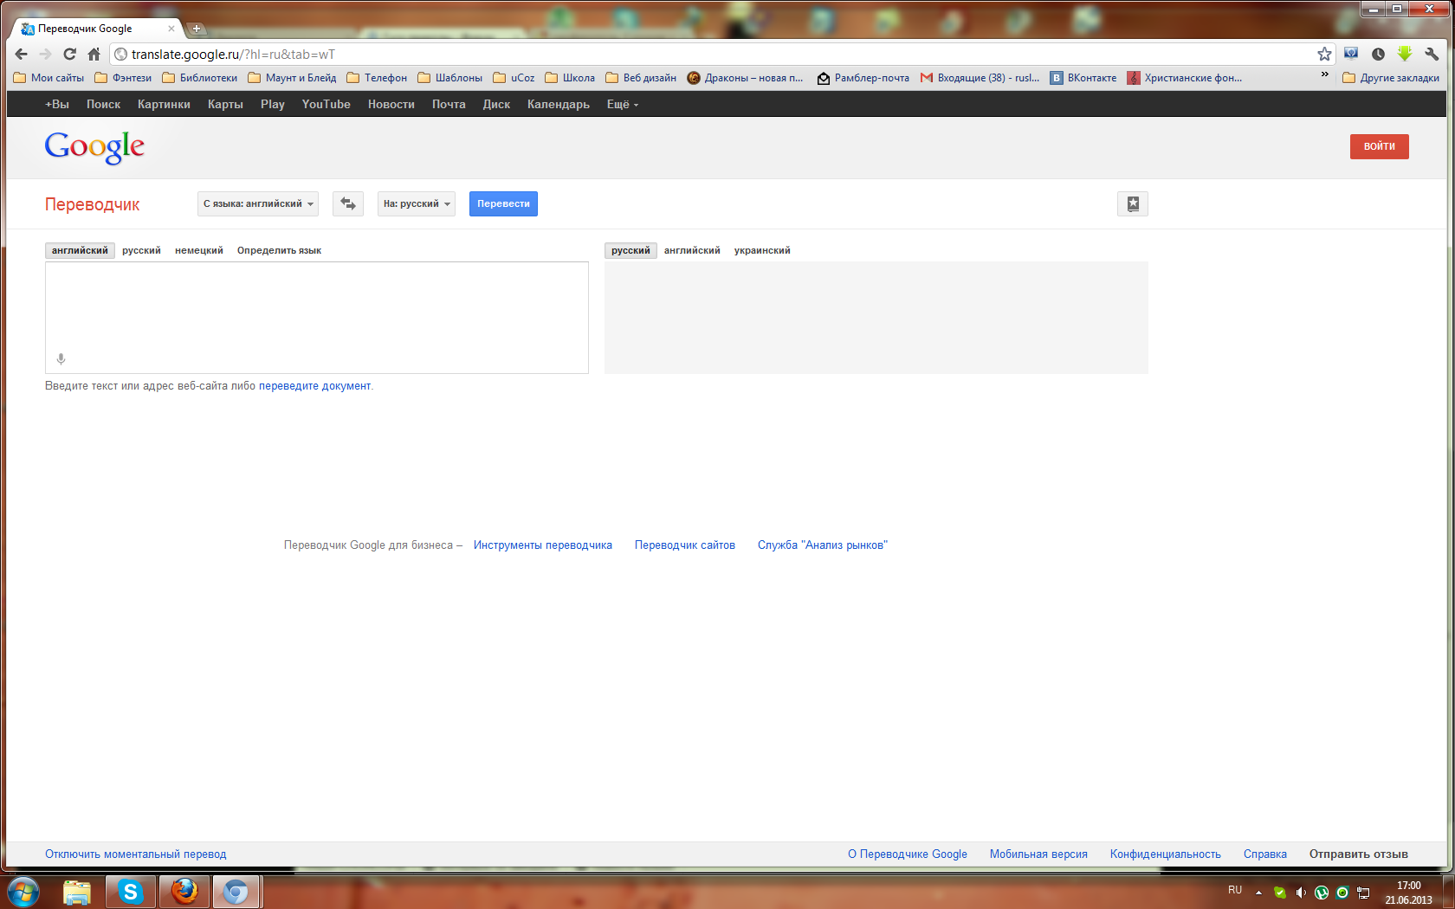The image size is (1455, 909).
Task: Click the red 'Войти' button
Action: 1379,146
